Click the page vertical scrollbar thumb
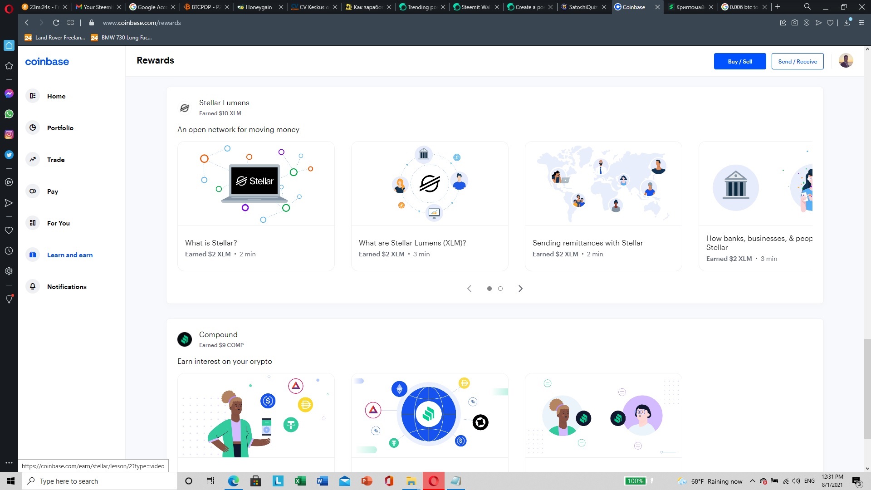 (867, 388)
